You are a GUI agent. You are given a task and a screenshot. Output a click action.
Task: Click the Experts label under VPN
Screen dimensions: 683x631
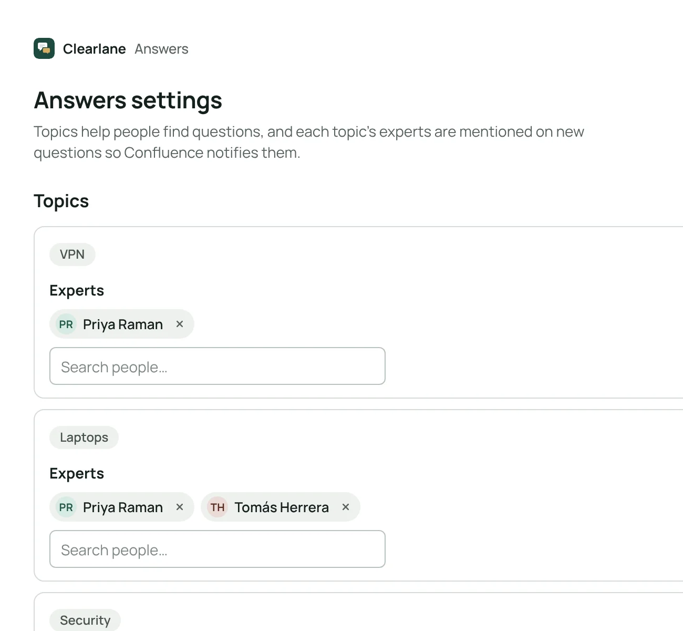(x=77, y=291)
